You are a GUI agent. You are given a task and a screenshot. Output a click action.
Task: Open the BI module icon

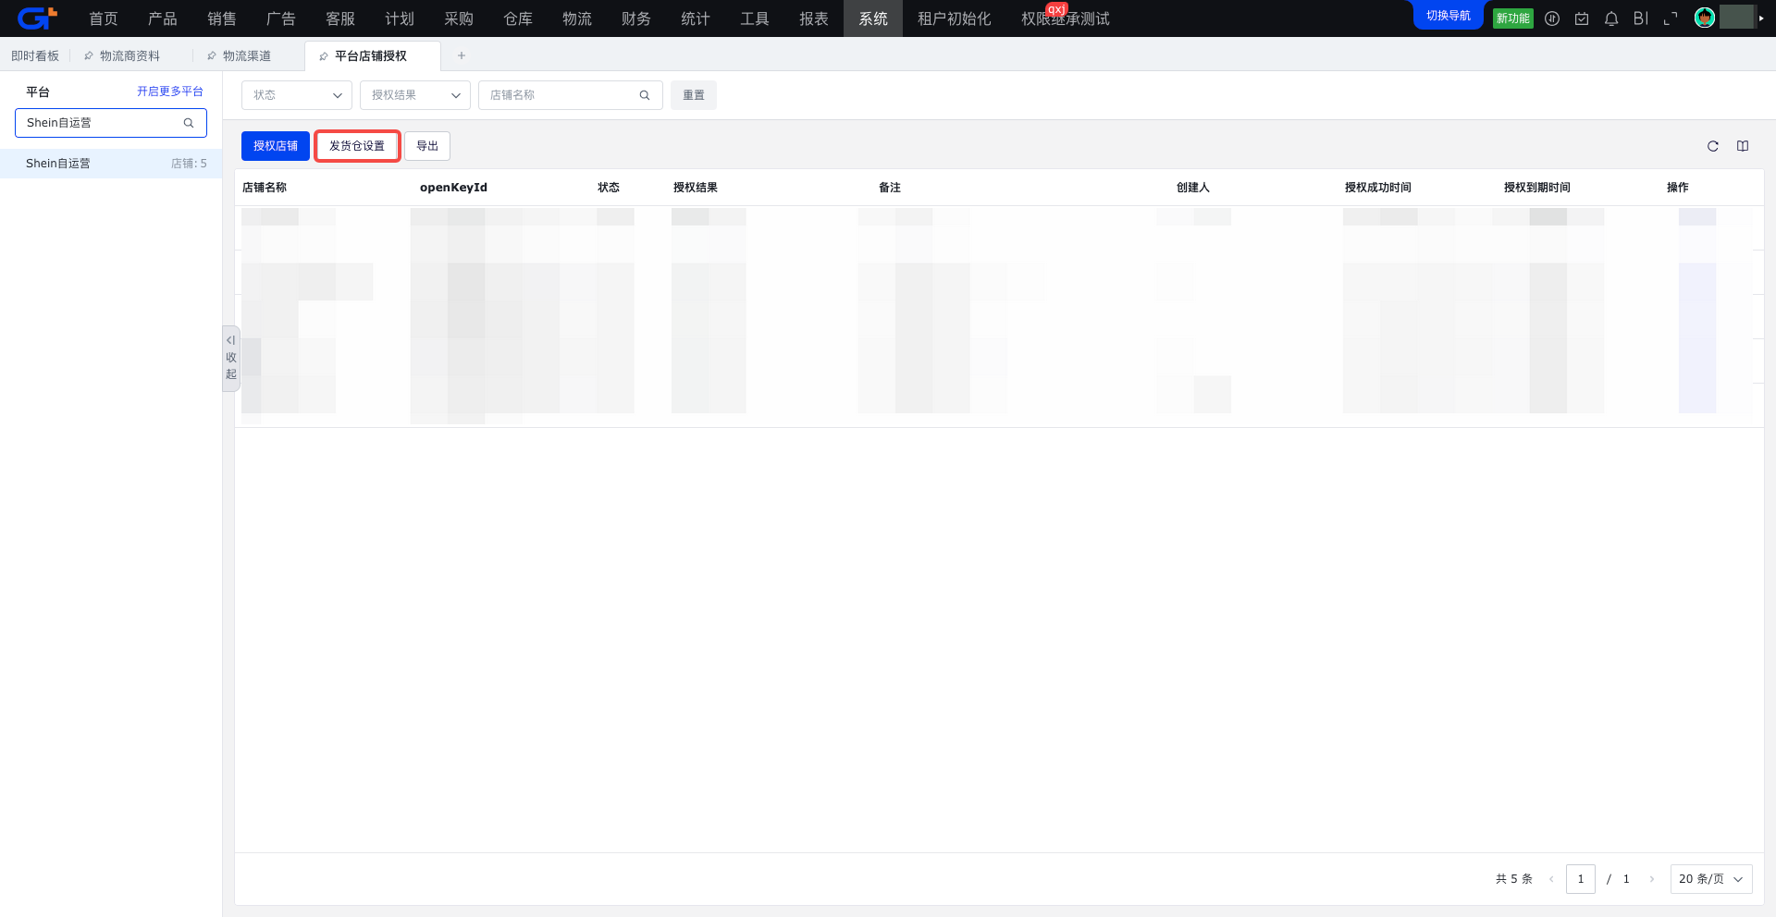tap(1641, 18)
